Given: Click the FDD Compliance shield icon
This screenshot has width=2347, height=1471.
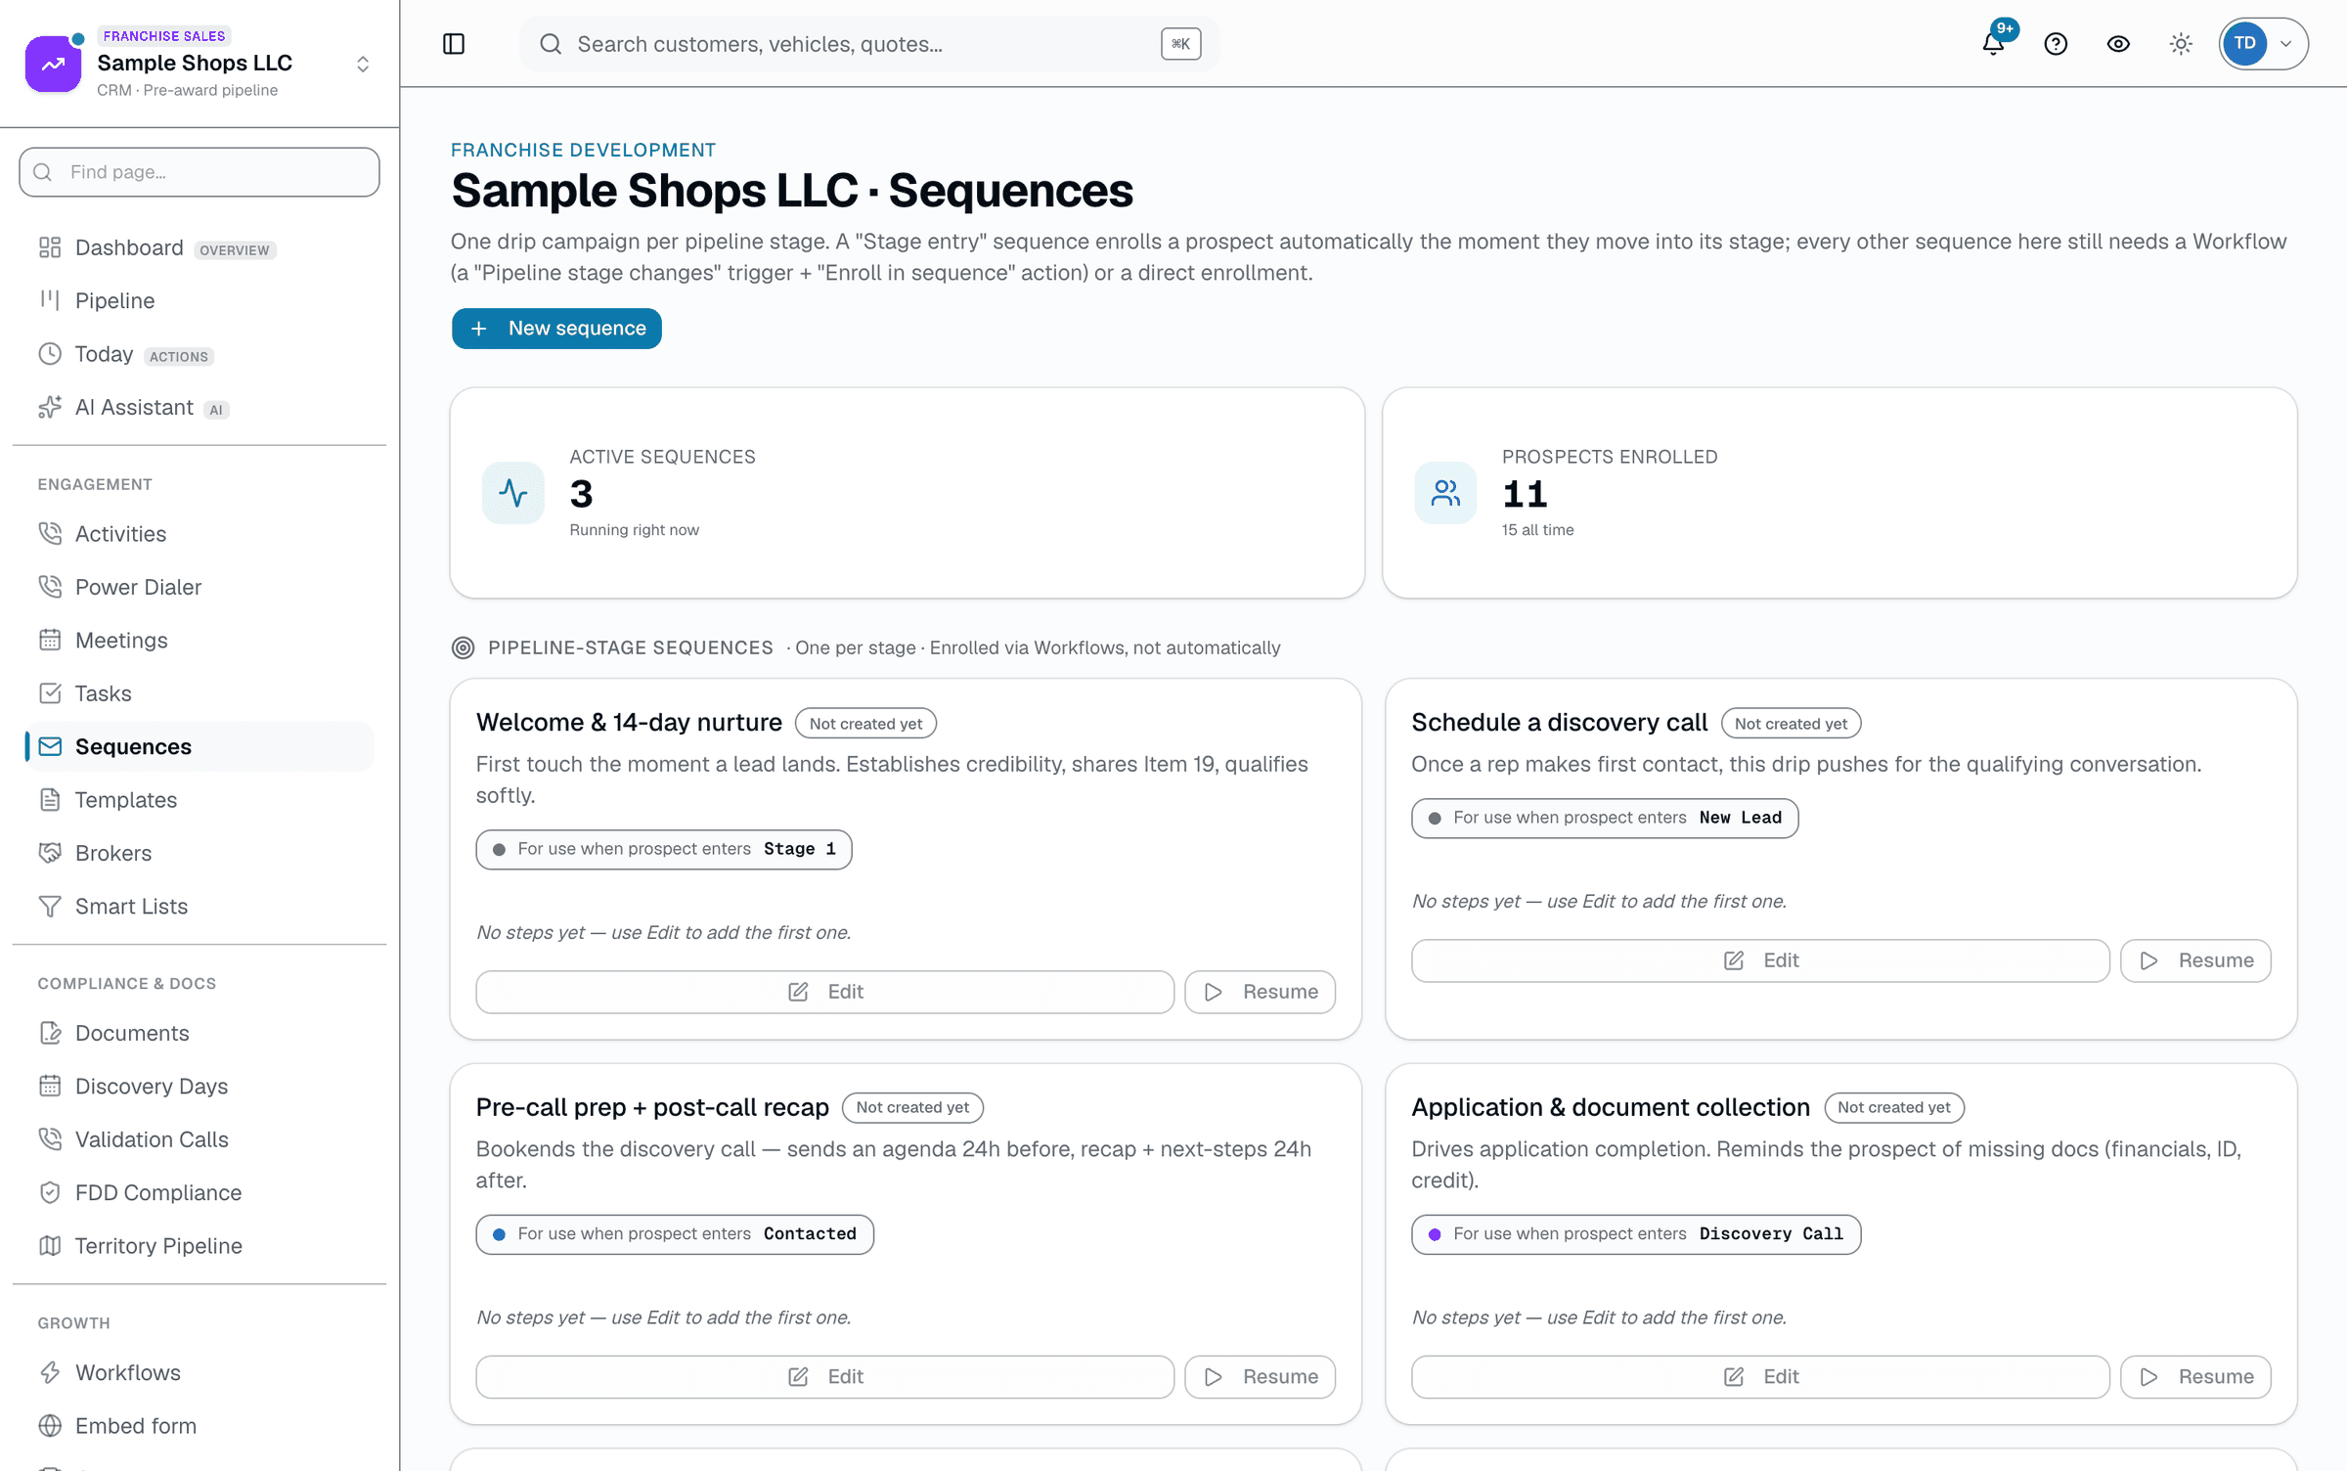Looking at the screenshot, I should 50,1192.
